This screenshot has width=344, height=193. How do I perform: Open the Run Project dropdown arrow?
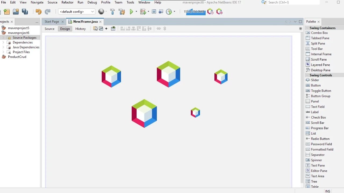click(136, 12)
